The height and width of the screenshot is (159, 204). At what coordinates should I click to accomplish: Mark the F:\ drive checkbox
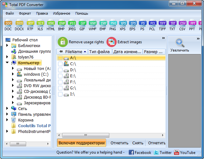click(x=60, y=82)
